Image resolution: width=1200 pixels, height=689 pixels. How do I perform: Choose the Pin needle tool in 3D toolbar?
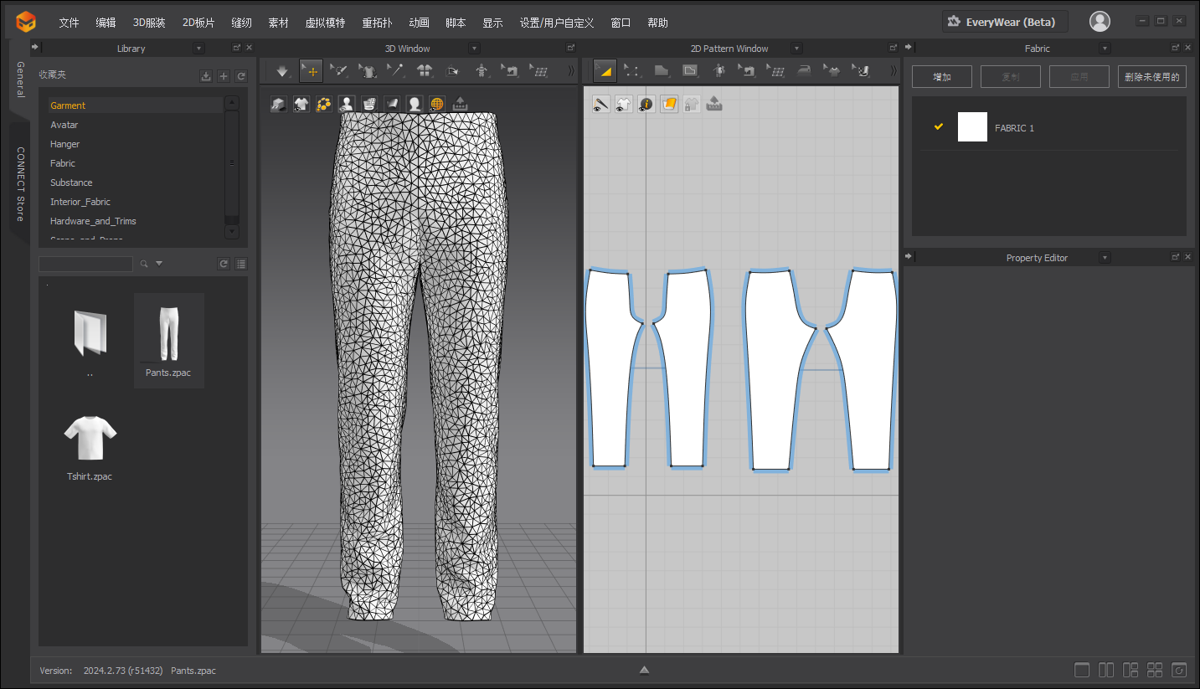[x=395, y=71]
